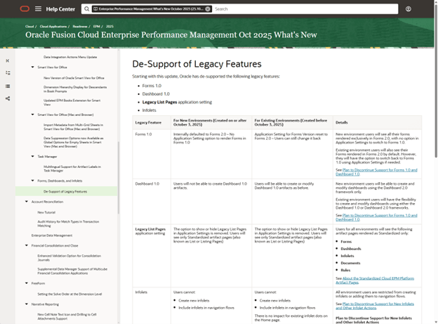
Task: Click the search magnifier icon
Action: (x=86, y=9)
